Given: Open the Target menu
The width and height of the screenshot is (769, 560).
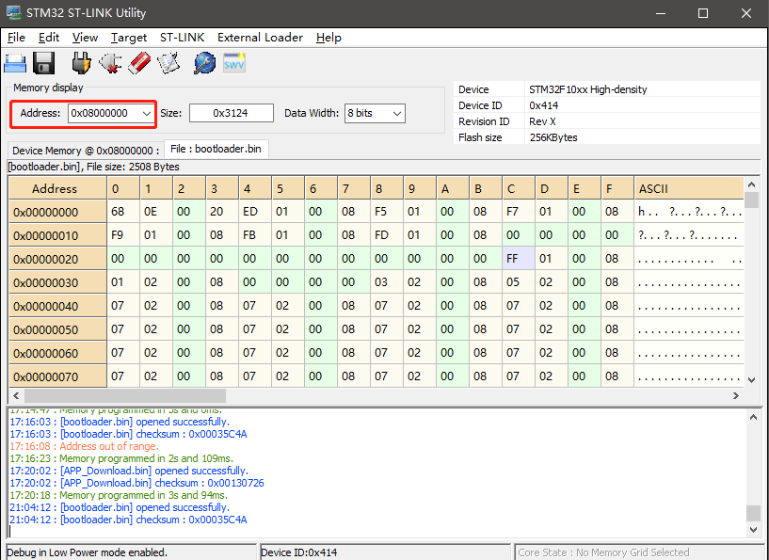Looking at the screenshot, I should coord(129,38).
